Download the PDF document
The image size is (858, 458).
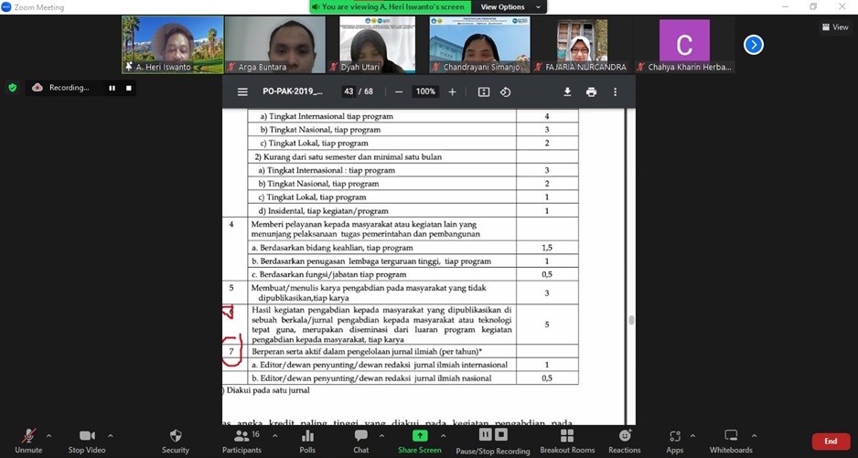[567, 91]
